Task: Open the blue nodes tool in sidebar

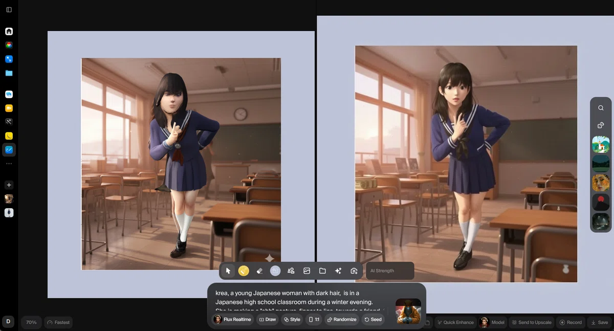Action: (9, 59)
